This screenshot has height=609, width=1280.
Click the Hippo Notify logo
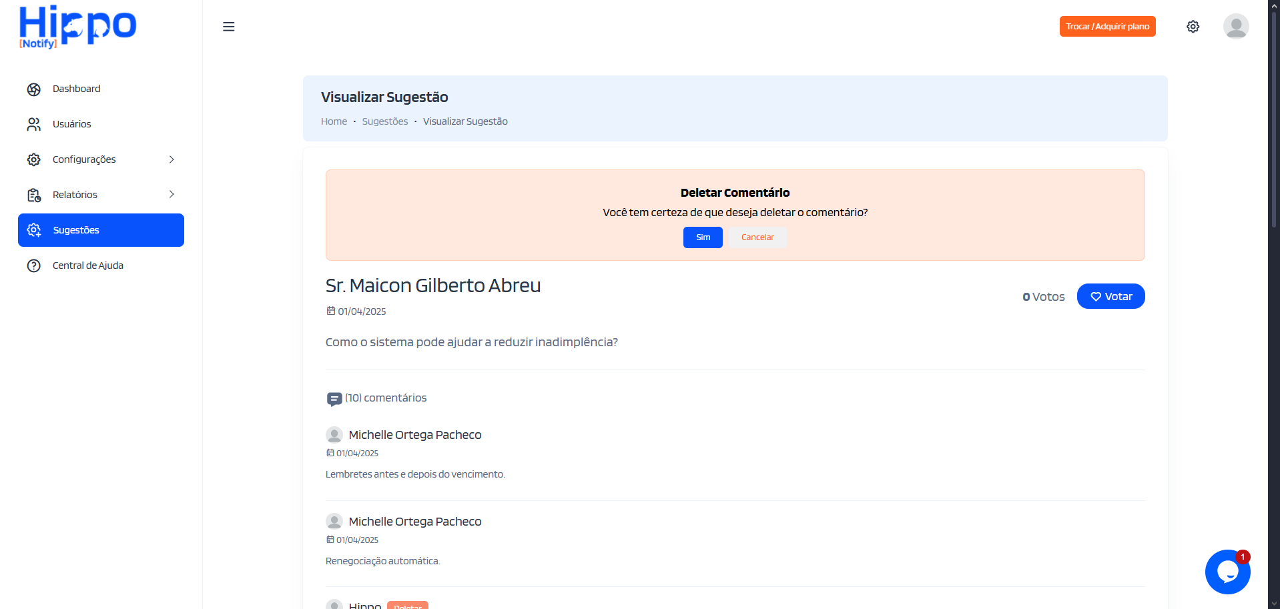point(77,27)
